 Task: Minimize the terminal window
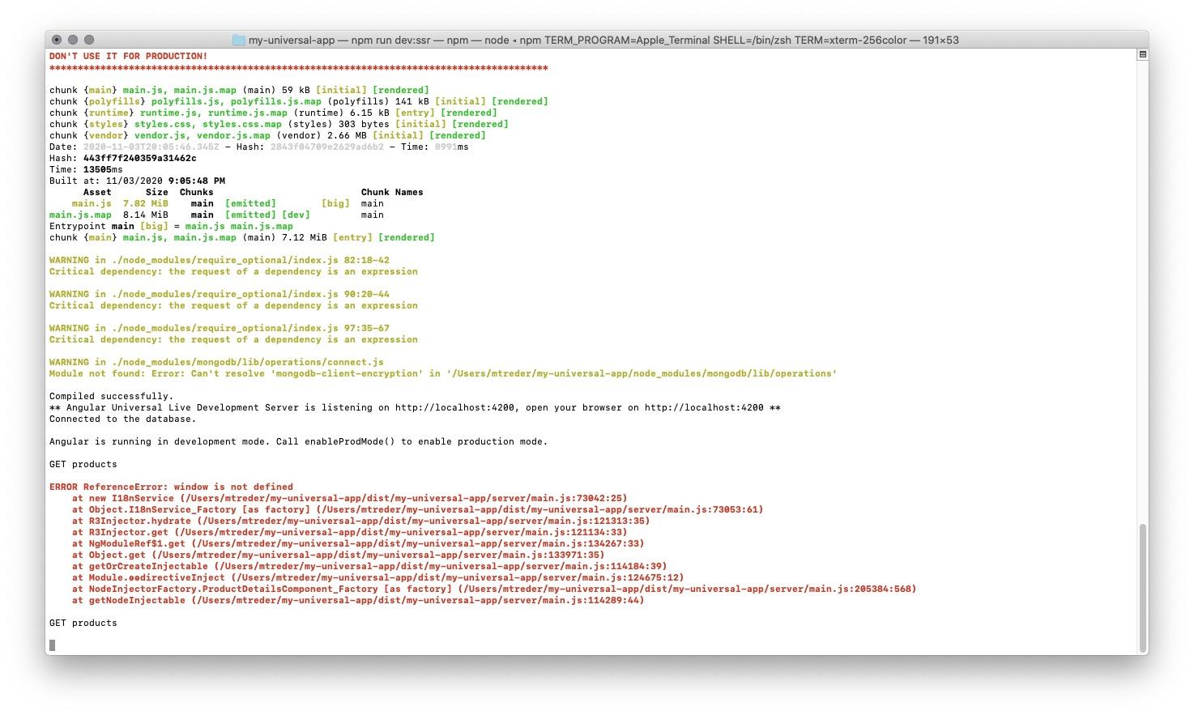(73, 40)
